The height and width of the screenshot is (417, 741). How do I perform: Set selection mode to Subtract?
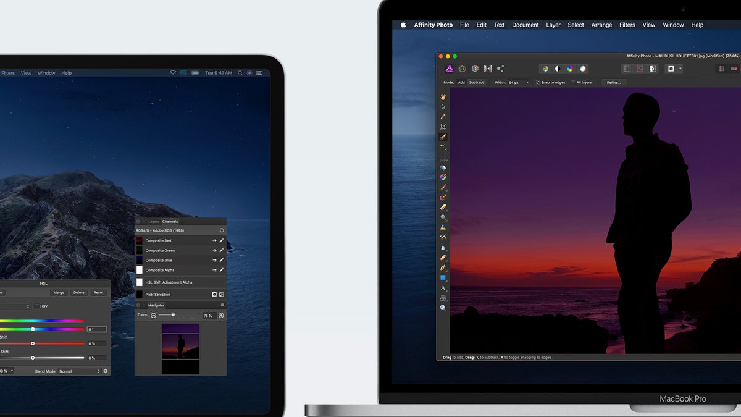pyautogui.click(x=476, y=82)
